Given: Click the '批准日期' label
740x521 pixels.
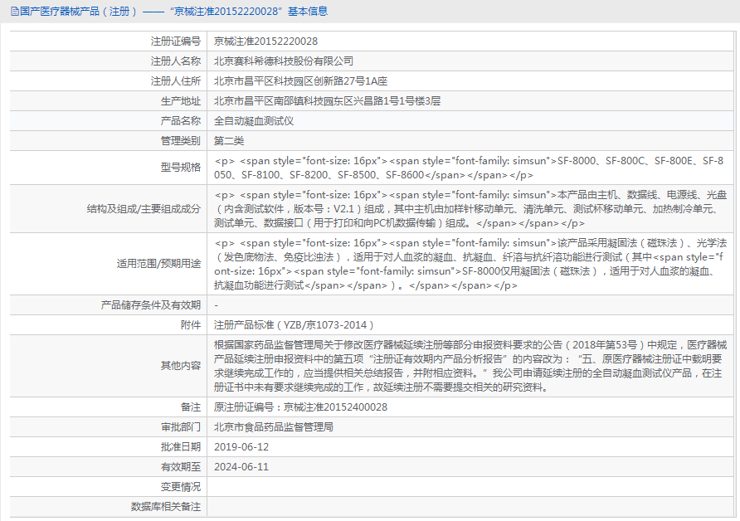Looking at the screenshot, I should click(181, 446).
